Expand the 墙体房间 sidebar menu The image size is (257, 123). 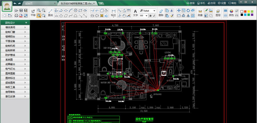pyautogui.click(x=15, y=28)
